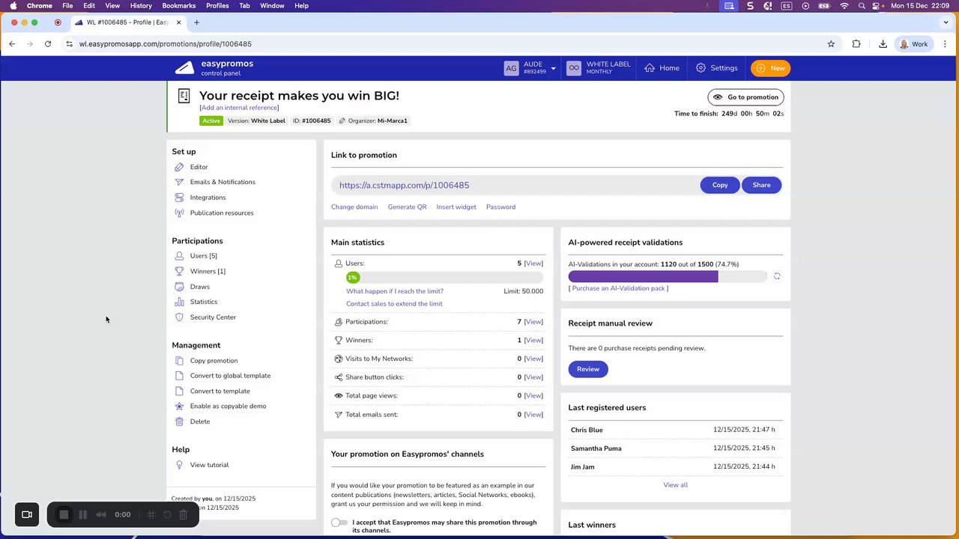Open macOS Spotlight search icon
This screenshot has width=959, height=539.
click(861, 6)
